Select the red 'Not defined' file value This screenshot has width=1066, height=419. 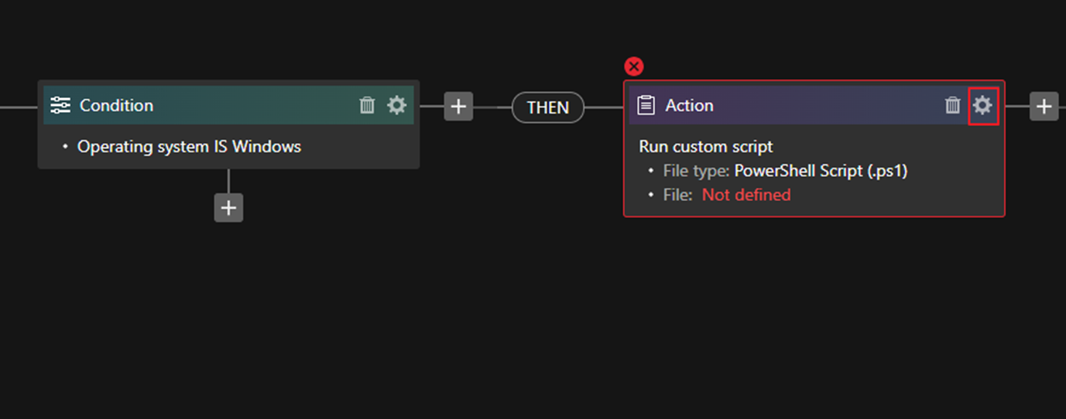(746, 195)
